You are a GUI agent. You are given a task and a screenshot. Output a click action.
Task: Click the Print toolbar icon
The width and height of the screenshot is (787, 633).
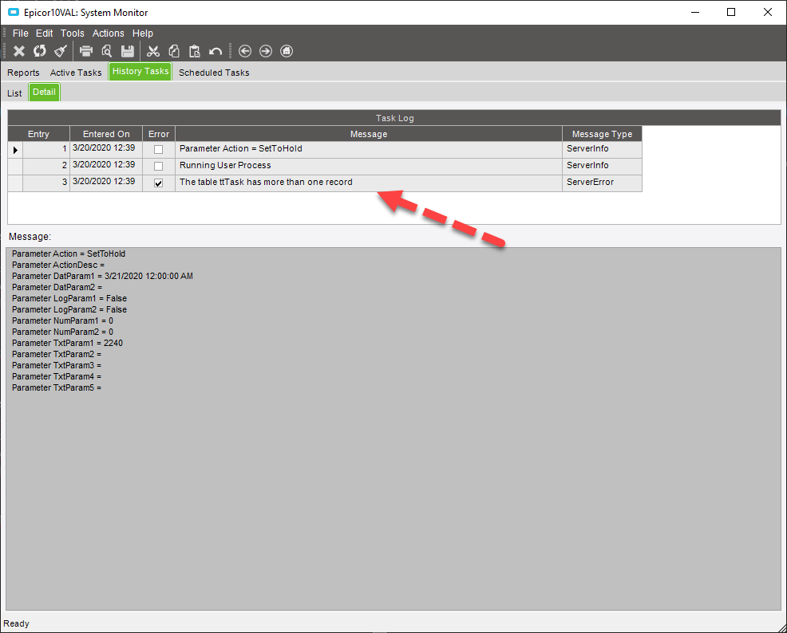point(86,51)
